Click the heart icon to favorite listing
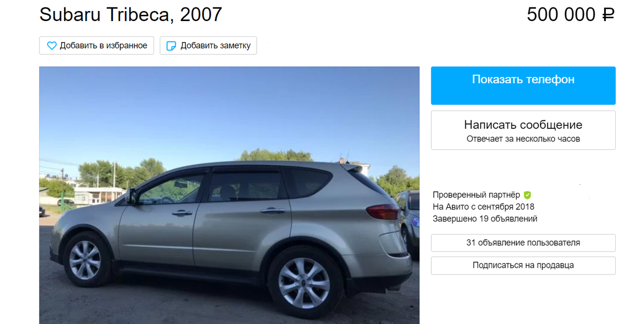This screenshot has height=324, width=631. 52,46
